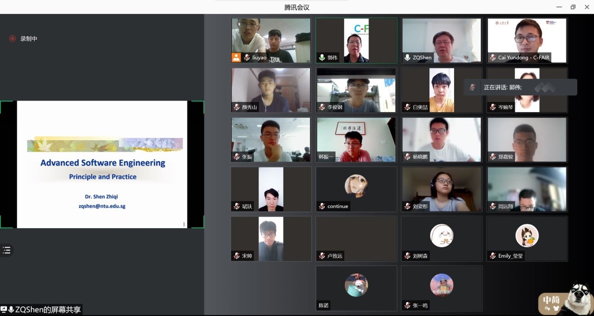Click the green microphone icon on 郭伟's tile
Viewport: 594px width, 316px height.
tap(322, 57)
